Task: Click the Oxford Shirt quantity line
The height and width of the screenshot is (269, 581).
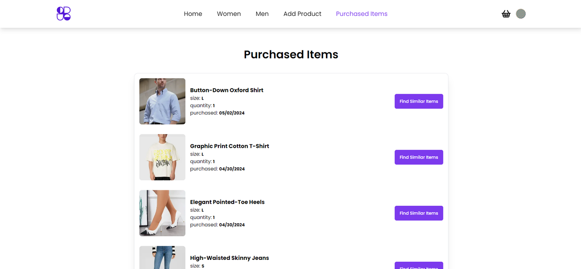Action: 202,105
